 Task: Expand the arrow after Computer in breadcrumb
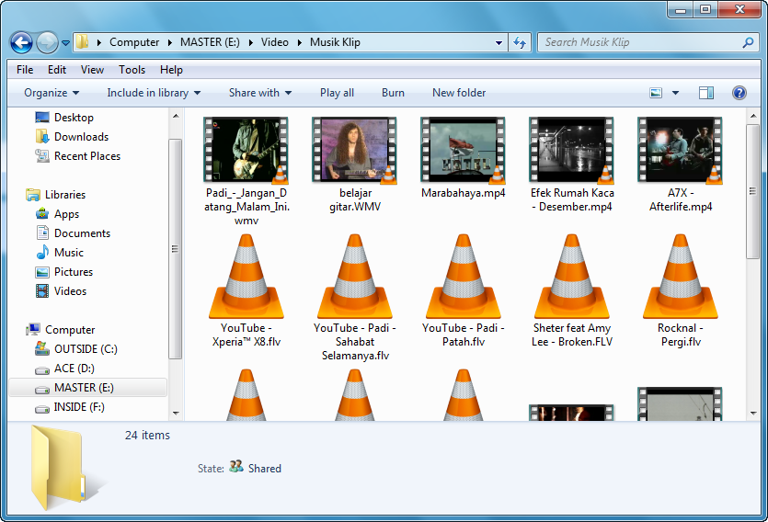pyautogui.click(x=169, y=42)
